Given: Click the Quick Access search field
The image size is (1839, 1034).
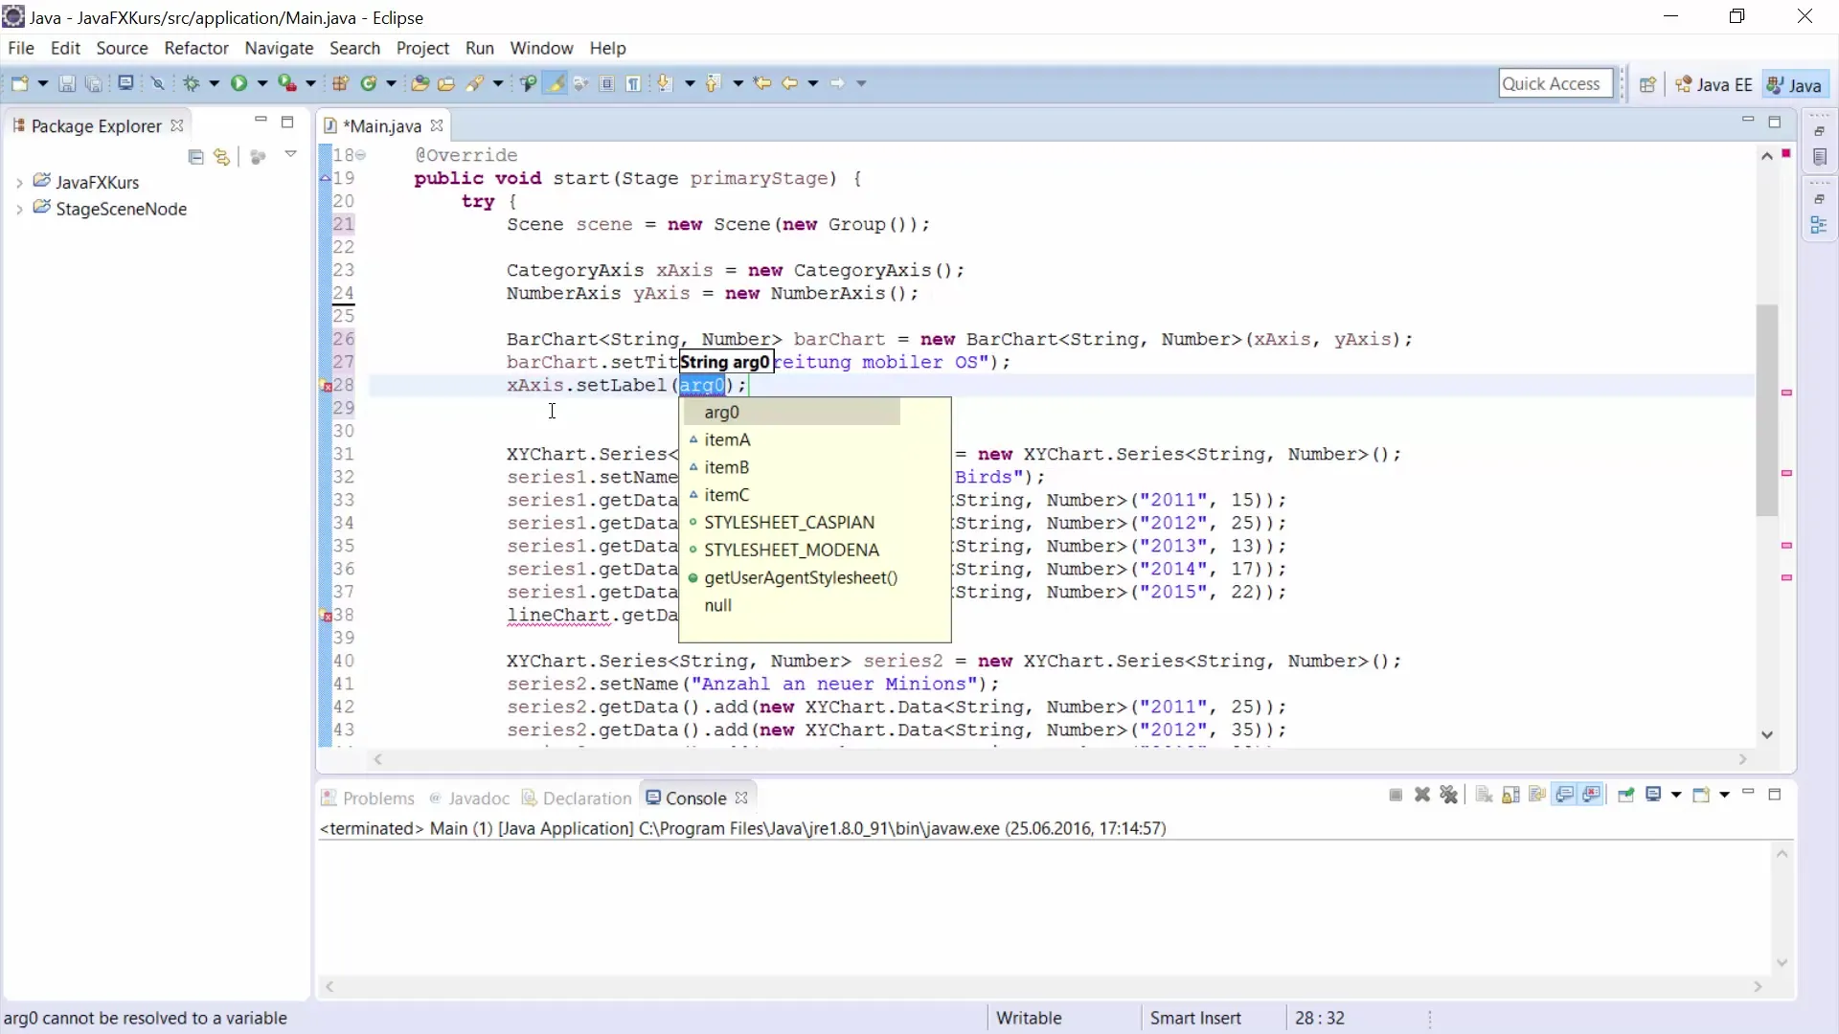Looking at the screenshot, I should click(1553, 84).
